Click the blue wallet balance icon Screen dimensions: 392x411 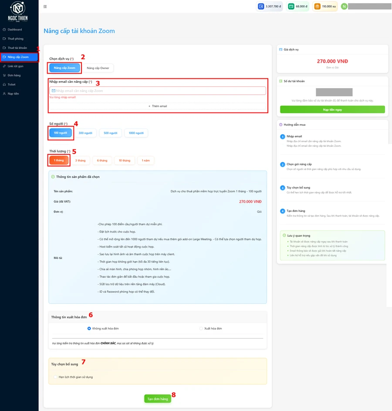coord(261,7)
